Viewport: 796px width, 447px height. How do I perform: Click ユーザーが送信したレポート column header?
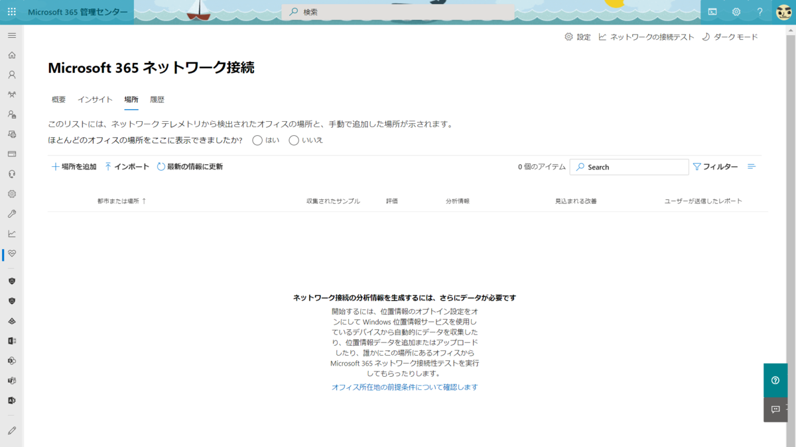(x=703, y=201)
